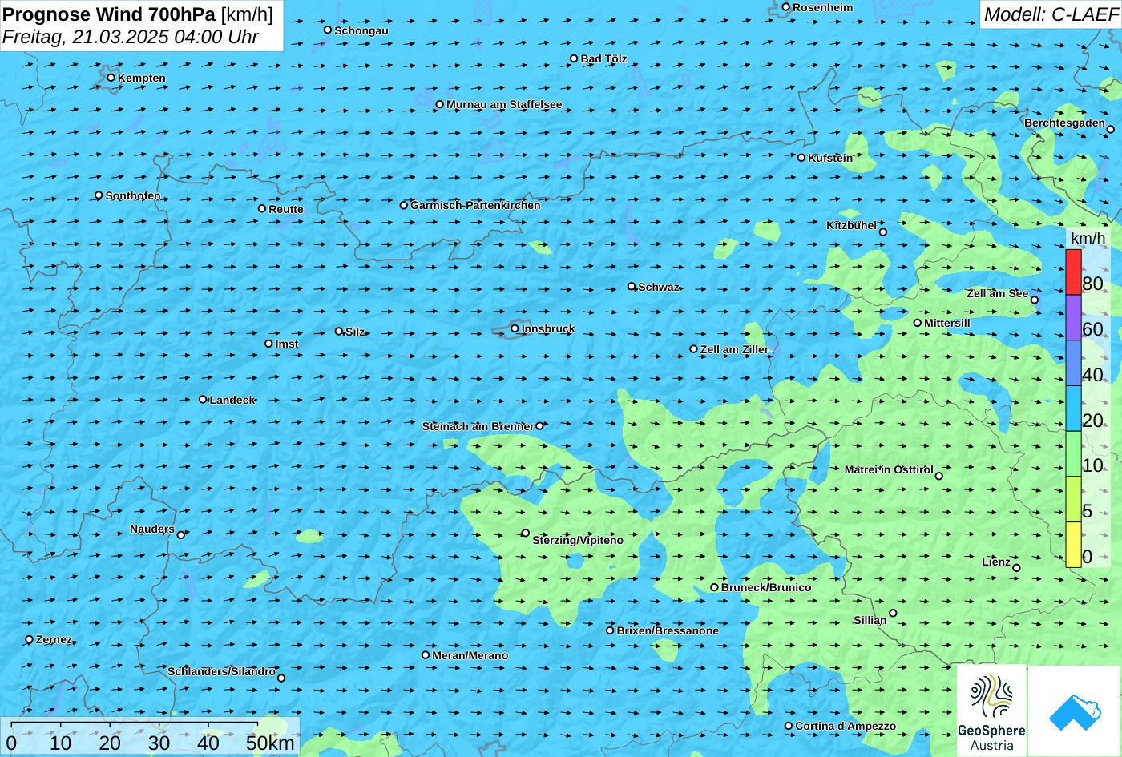Click the Cortina d'Ampezzo marker

pos(788,726)
